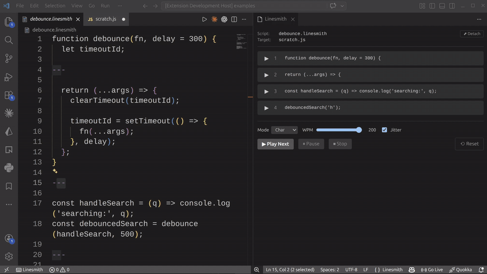Screen dimensions: 487x274
Task: Click the Run script play icon in editor toolbar
Action: click(205, 19)
